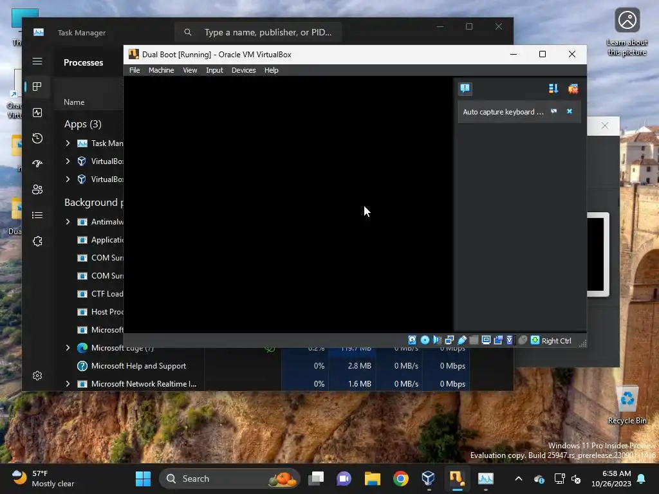Open Startup apps page in Task Manager sidebar

37,164
